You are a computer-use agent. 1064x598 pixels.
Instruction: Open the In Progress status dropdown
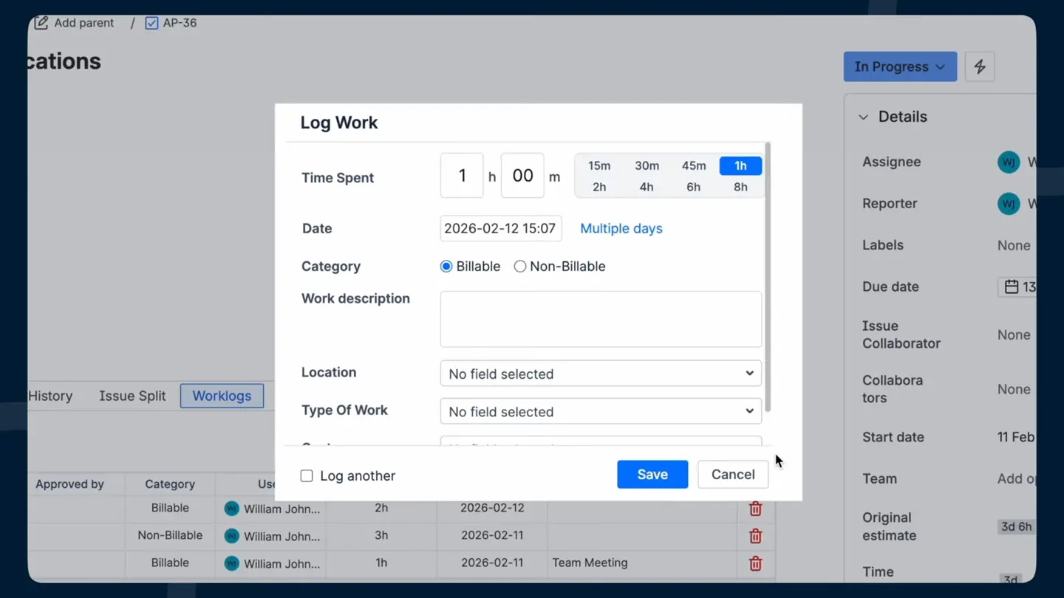click(900, 66)
